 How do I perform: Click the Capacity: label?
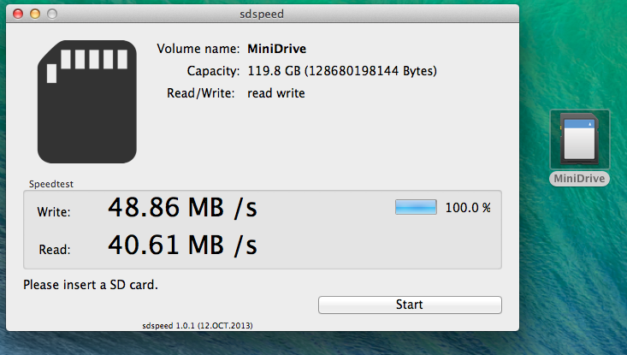click(213, 71)
